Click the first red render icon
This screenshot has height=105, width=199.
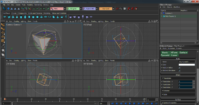coord(129,9)
